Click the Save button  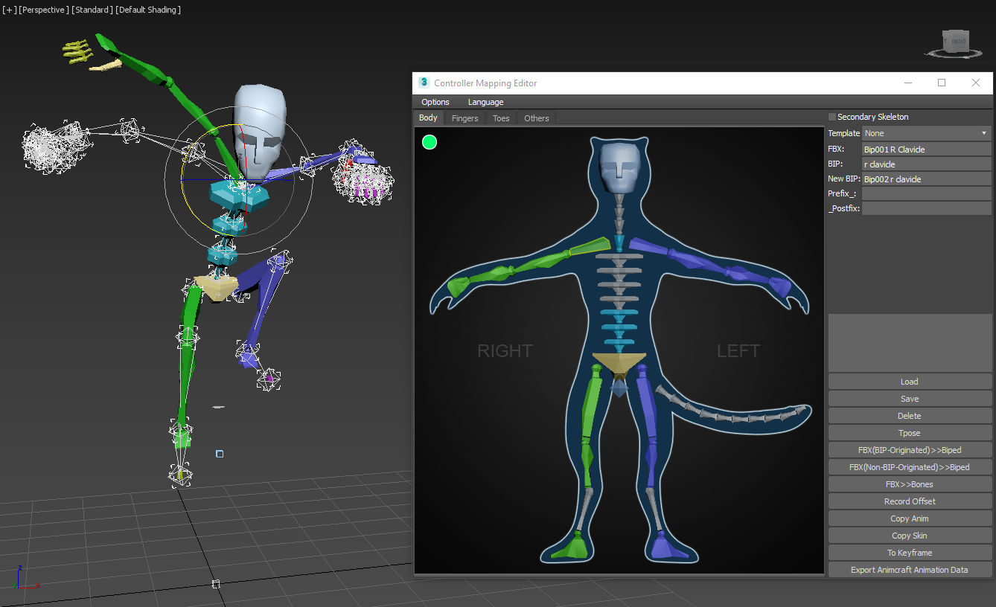click(x=910, y=399)
